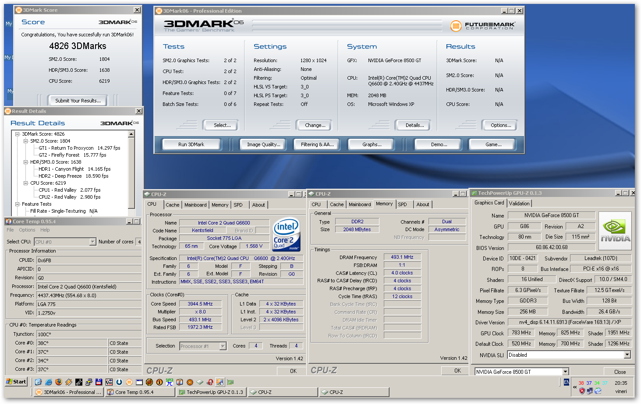This screenshot has height=404, width=641.
Task: Select GT1 - Return To Proxycon row
Action: (x=79, y=148)
